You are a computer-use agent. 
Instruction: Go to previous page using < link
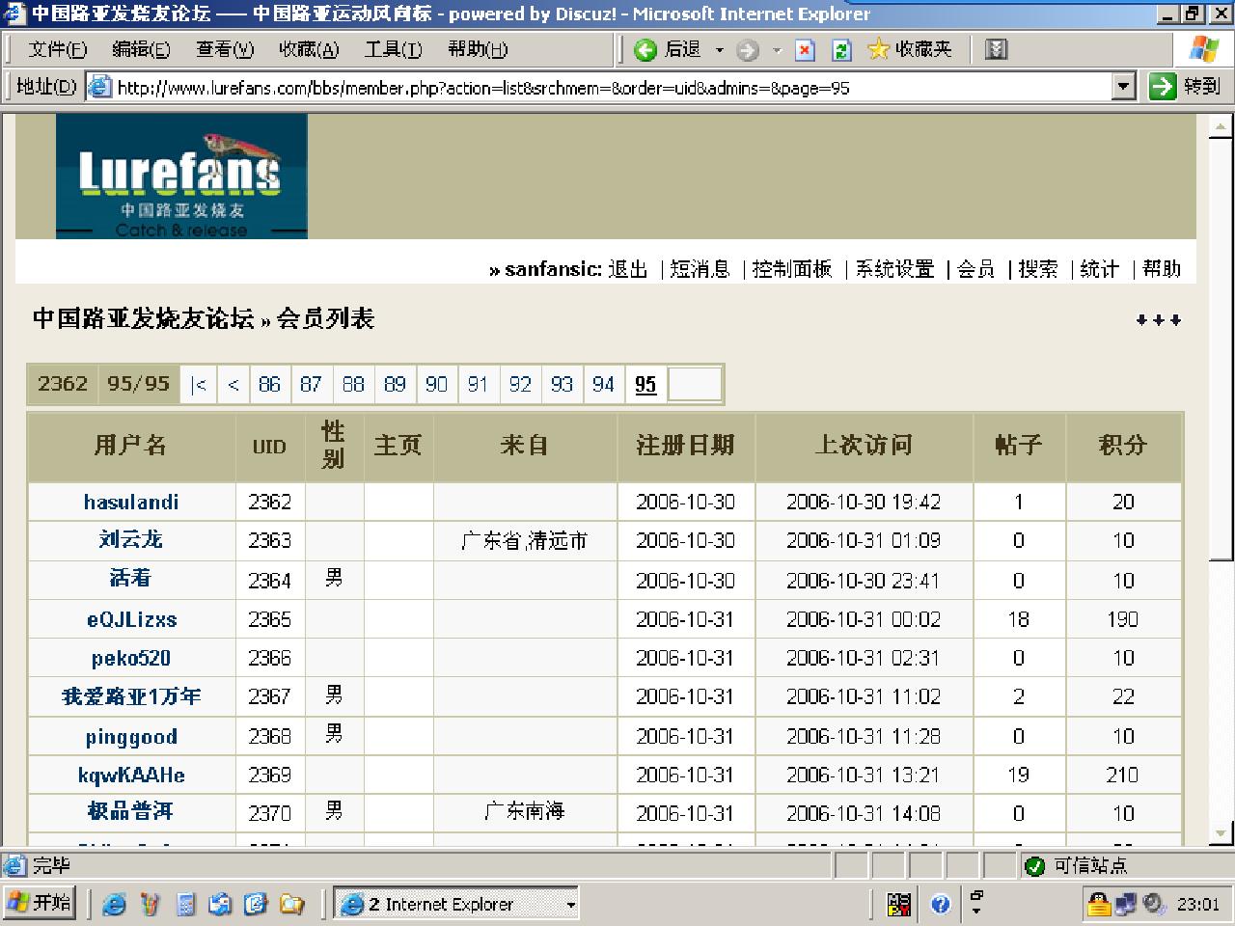click(x=233, y=384)
